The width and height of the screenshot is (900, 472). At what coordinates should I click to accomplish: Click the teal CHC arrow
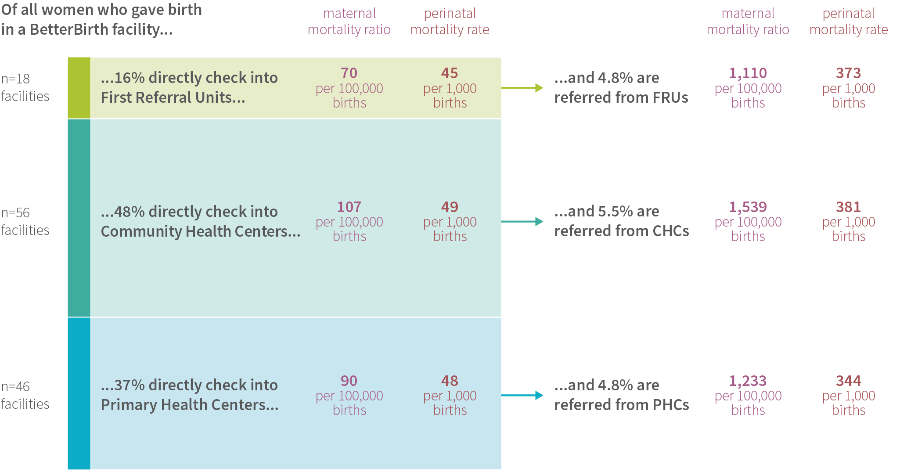pyautogui.click(x=522, y=221)
